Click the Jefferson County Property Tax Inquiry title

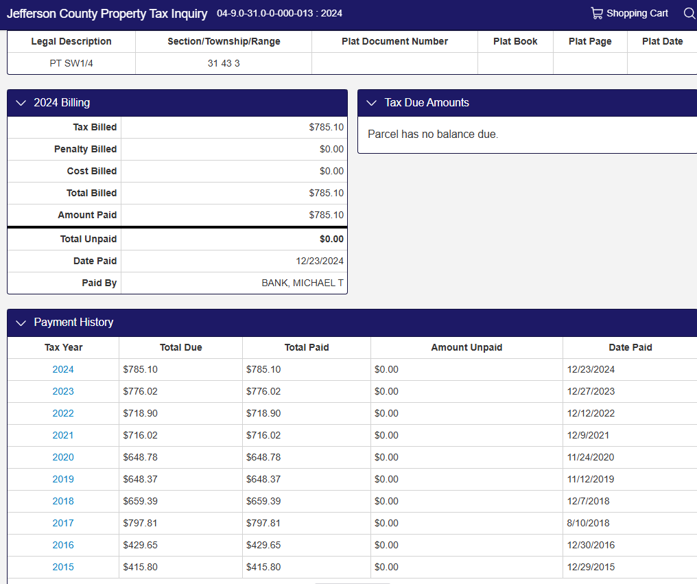[107, 14]
